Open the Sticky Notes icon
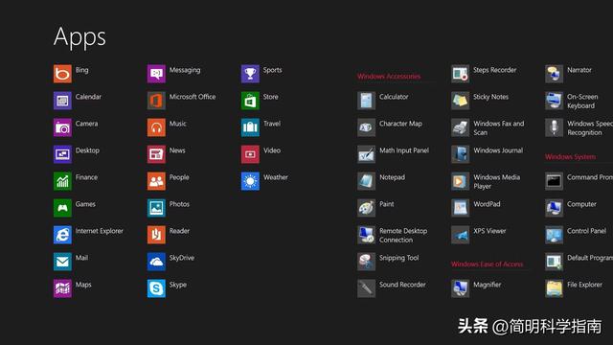Viewport: 613px width, 345px height. pyautogui.click(x=460, y=101)
